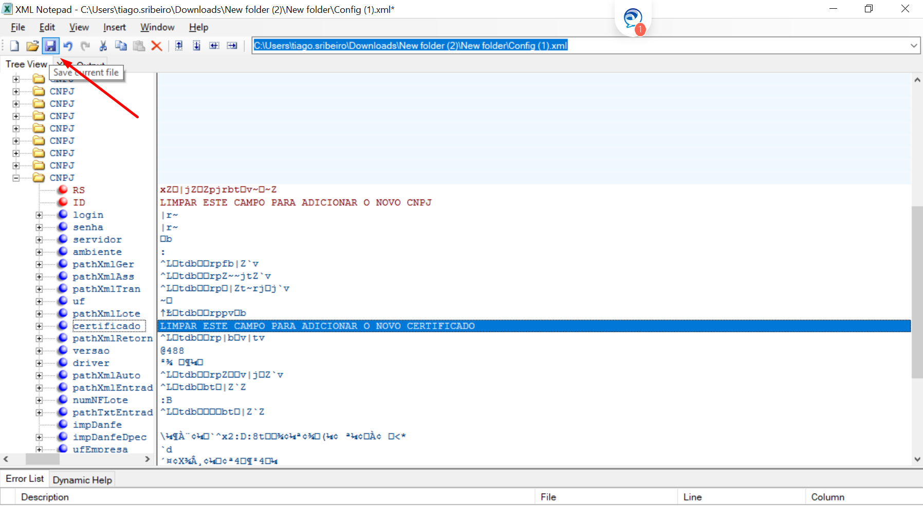The image size is (923, 506).
Task: Click the Nudge node left icon
Action: tap(214, 46)
